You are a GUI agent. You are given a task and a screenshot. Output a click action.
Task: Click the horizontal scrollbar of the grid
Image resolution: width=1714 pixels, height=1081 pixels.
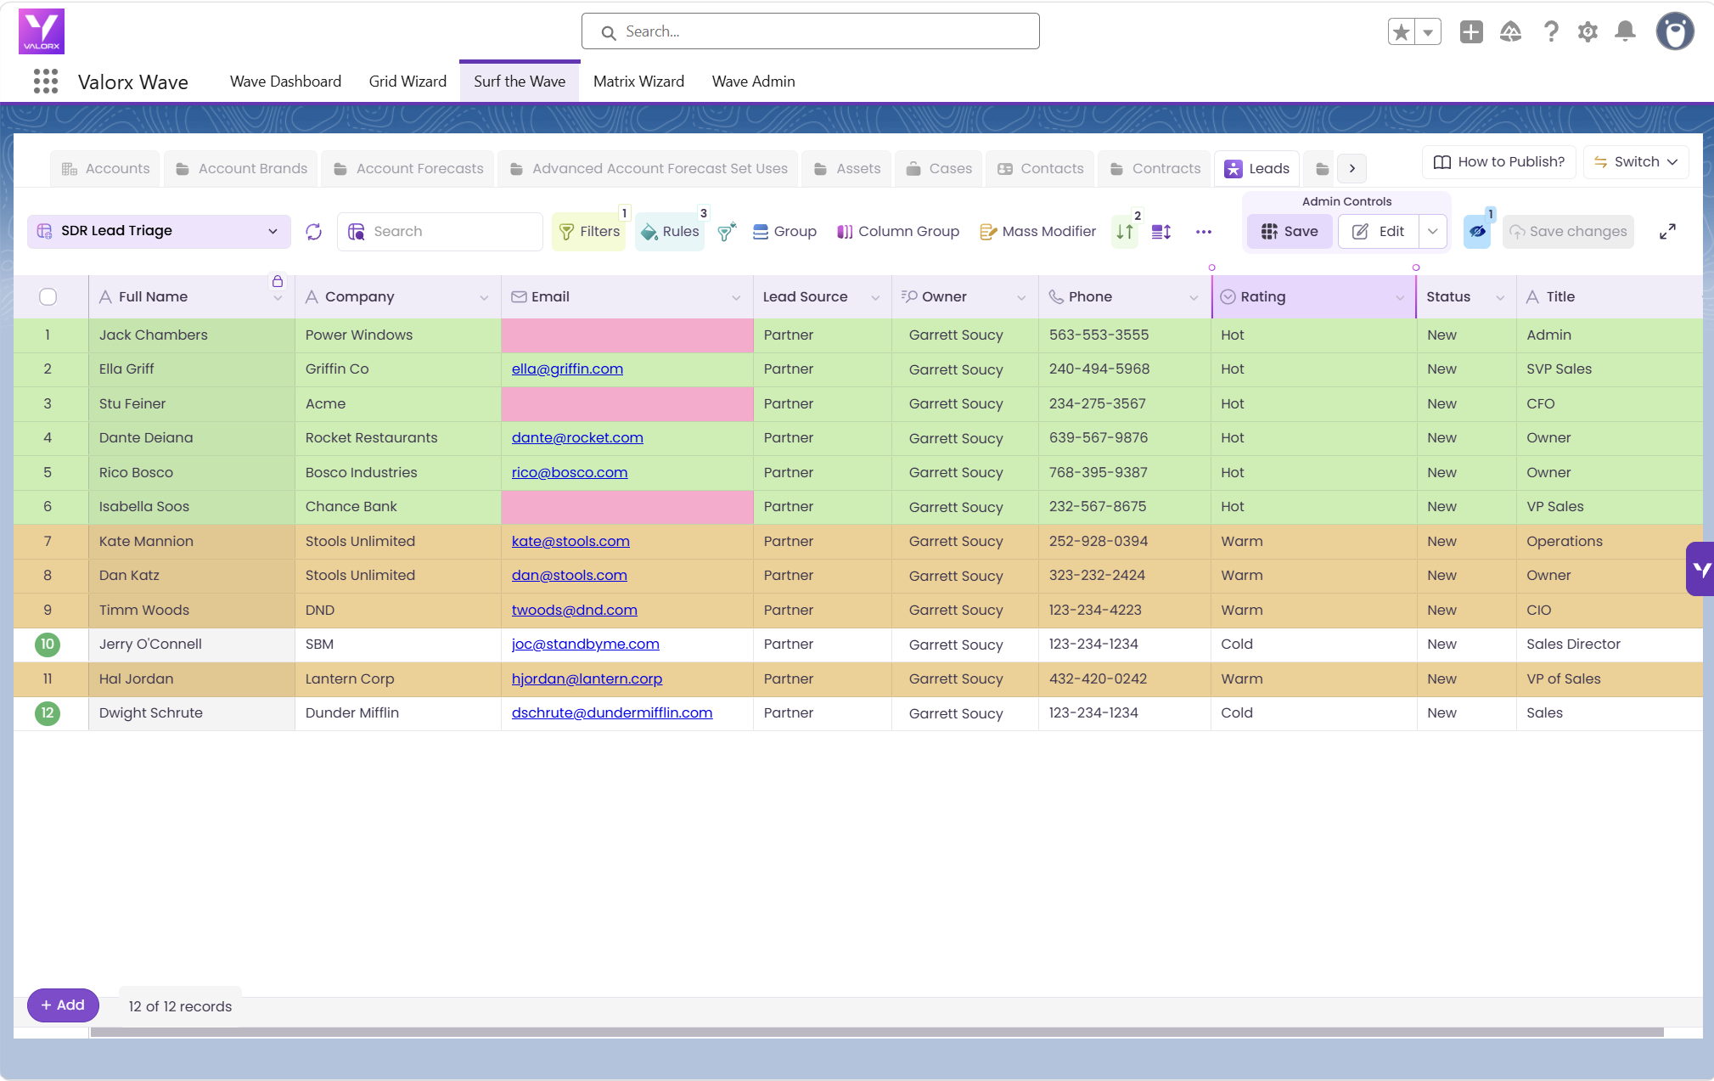coord(877,1033)
